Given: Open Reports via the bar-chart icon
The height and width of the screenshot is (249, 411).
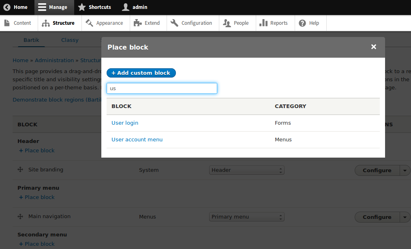Looking at the screenshot, I should [264, 23].
